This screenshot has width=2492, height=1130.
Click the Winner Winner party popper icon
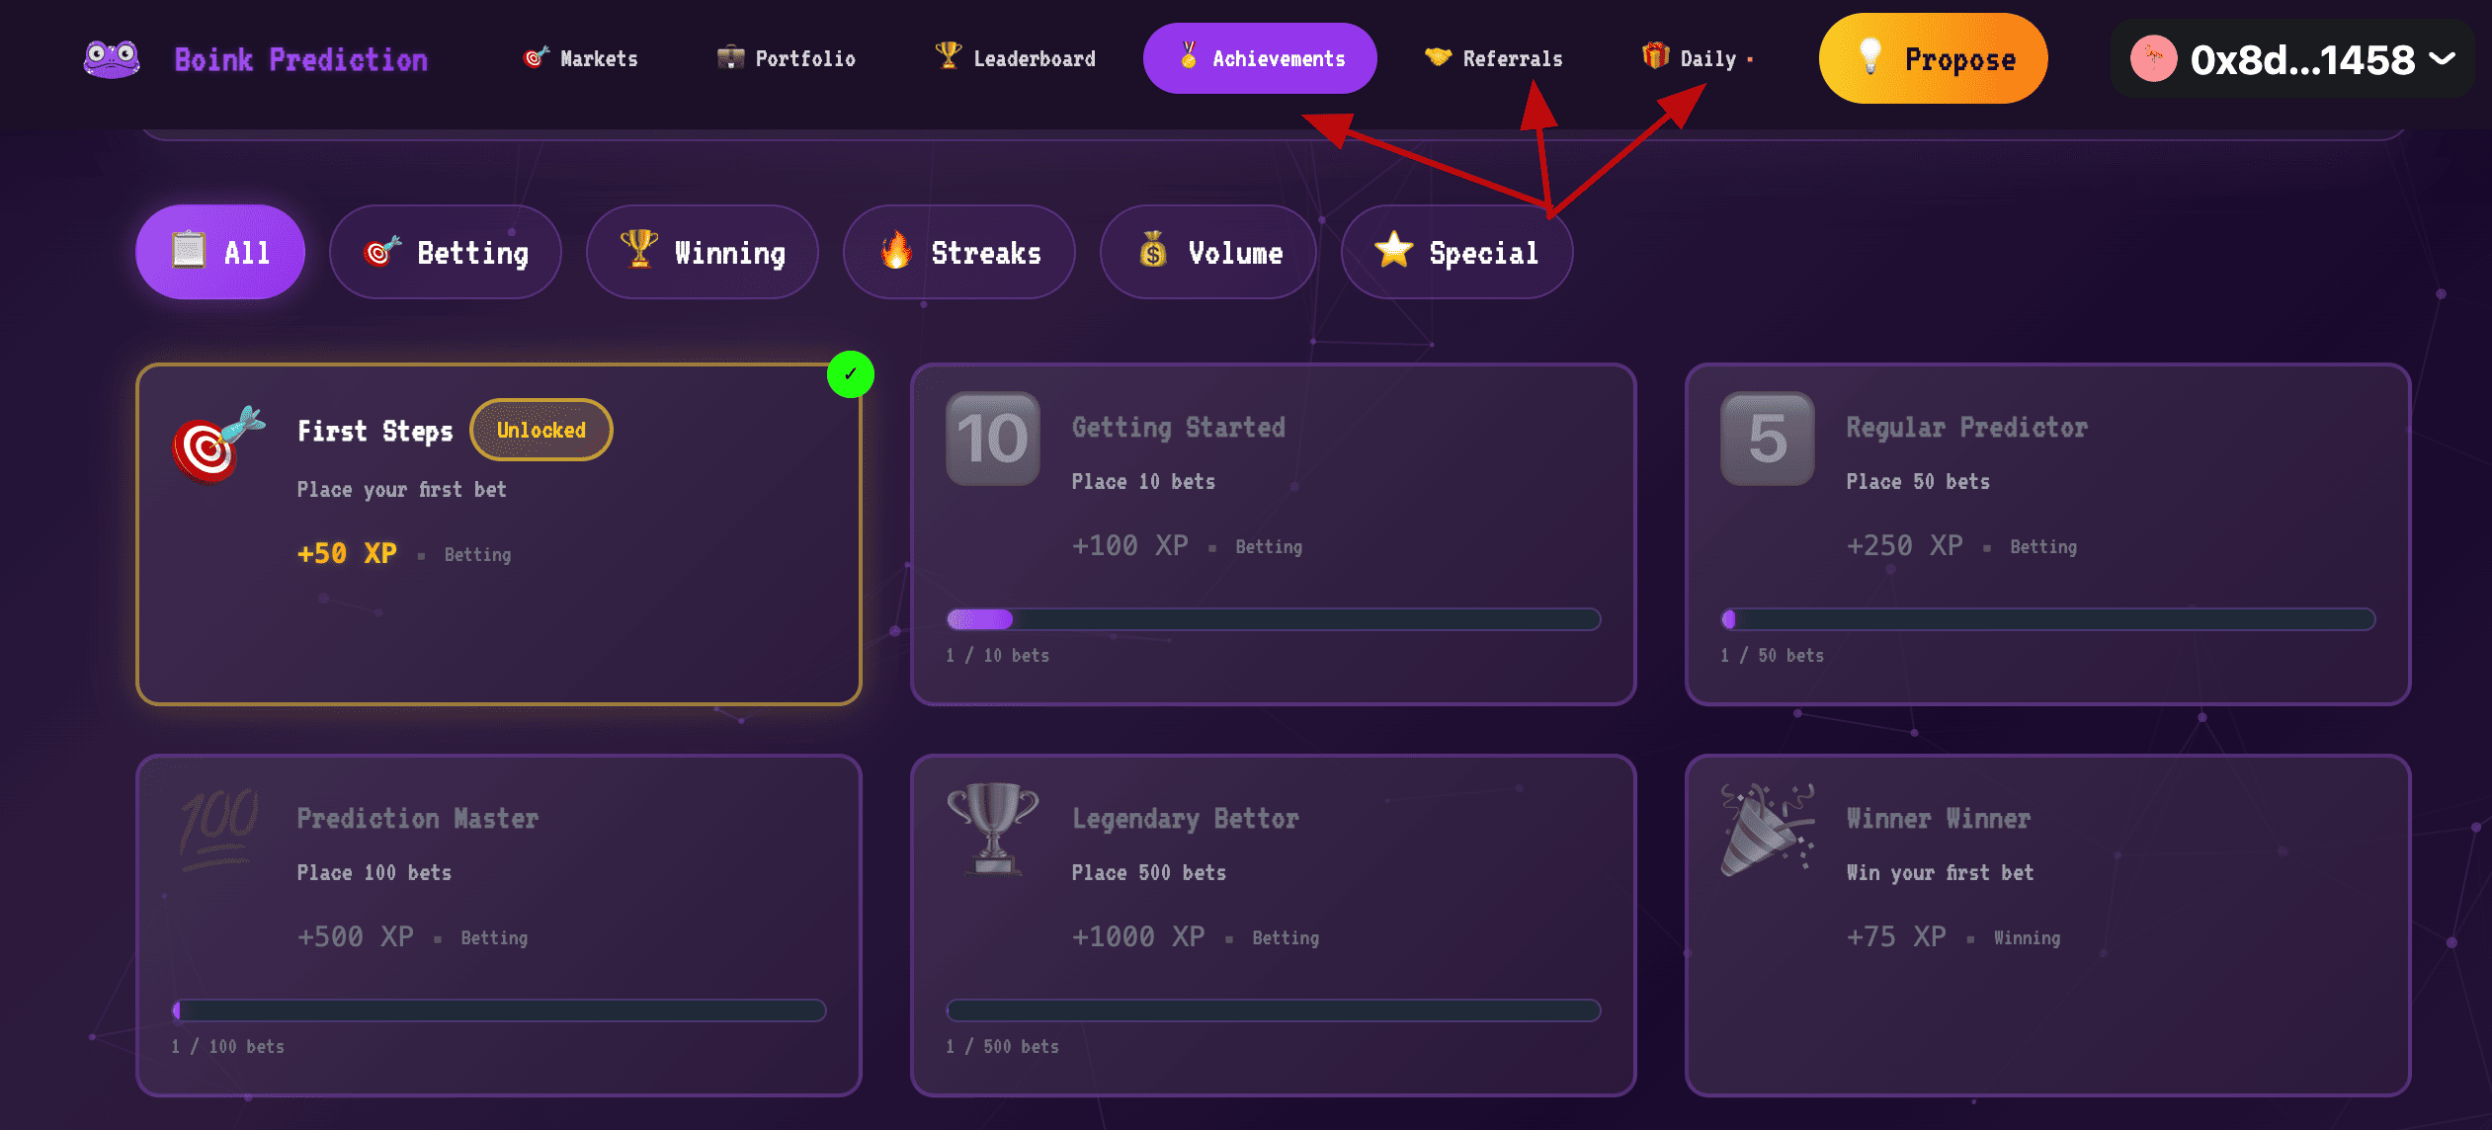(1767, 829)
